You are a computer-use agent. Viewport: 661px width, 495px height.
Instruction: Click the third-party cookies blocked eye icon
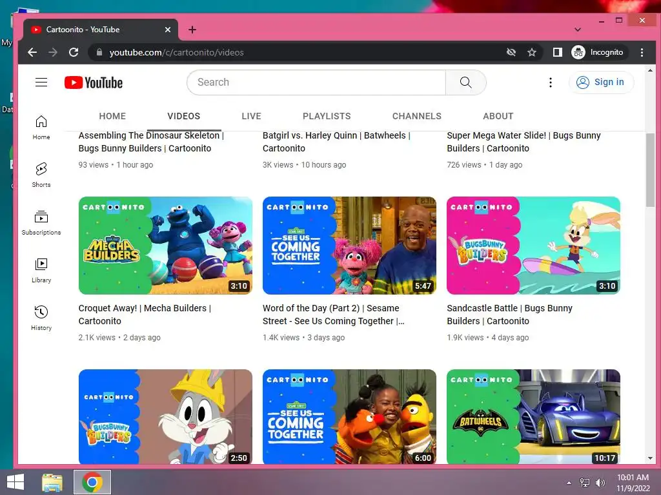click(511, 52)
